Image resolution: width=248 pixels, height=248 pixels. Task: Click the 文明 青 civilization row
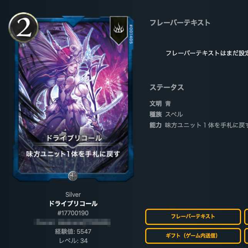[160, 104]
